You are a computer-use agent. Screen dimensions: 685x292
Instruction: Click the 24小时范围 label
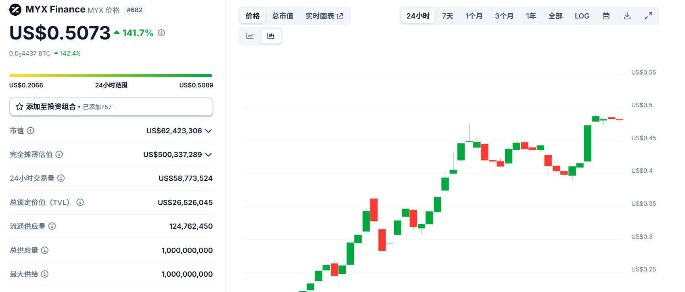coord(111,85)
